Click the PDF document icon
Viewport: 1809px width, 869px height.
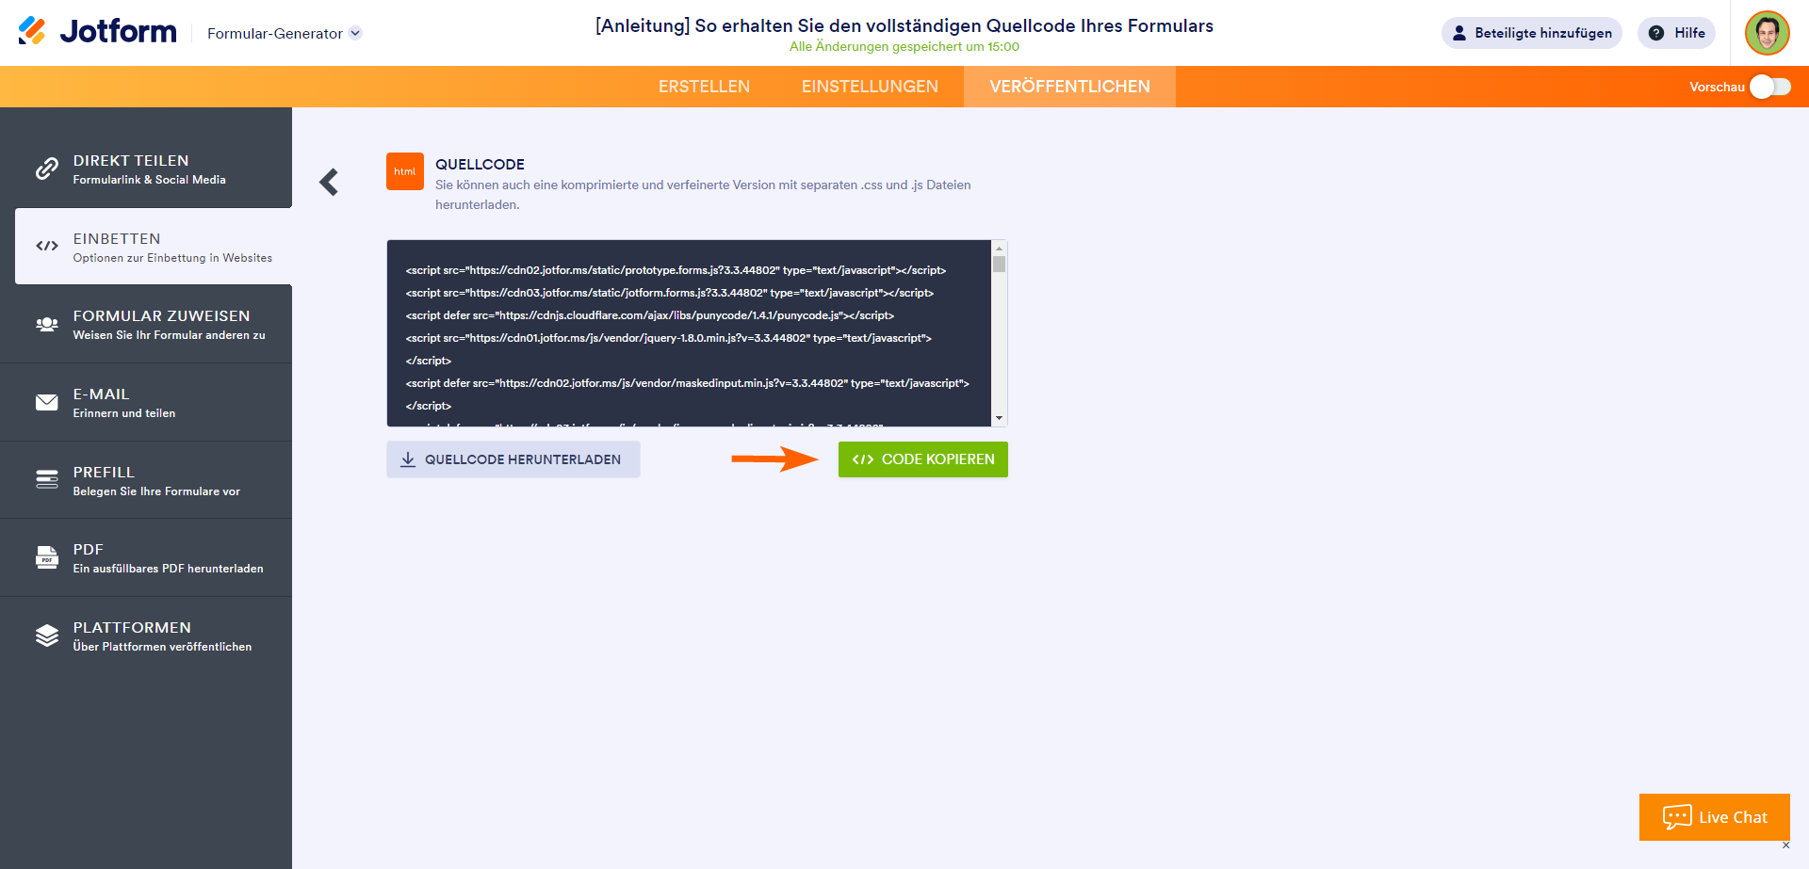pyautogui.click(x=47, y=557)
